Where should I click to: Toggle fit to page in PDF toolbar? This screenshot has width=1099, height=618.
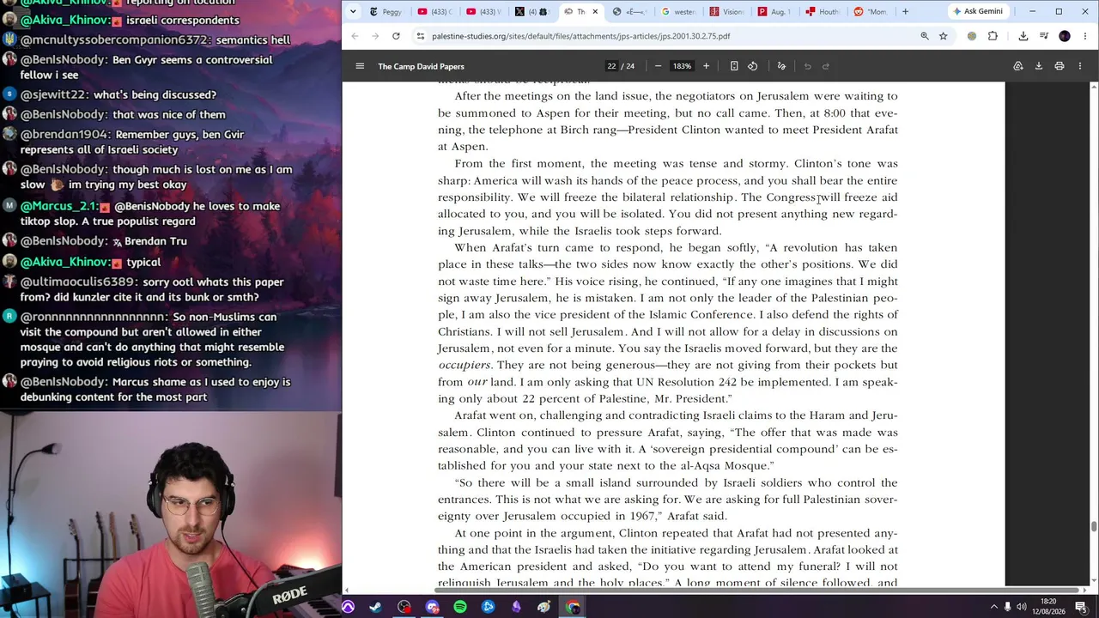coord(734,66)
